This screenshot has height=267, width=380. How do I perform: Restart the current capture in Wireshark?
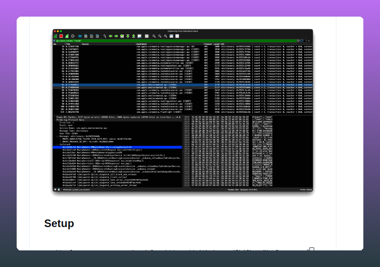click(x=67, y=36)
